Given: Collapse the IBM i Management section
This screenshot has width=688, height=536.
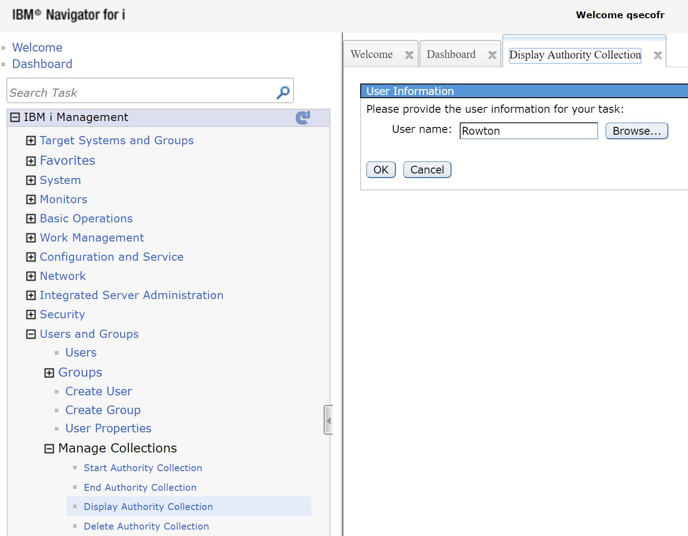Looking at the screenshot, I should (15, 117).
